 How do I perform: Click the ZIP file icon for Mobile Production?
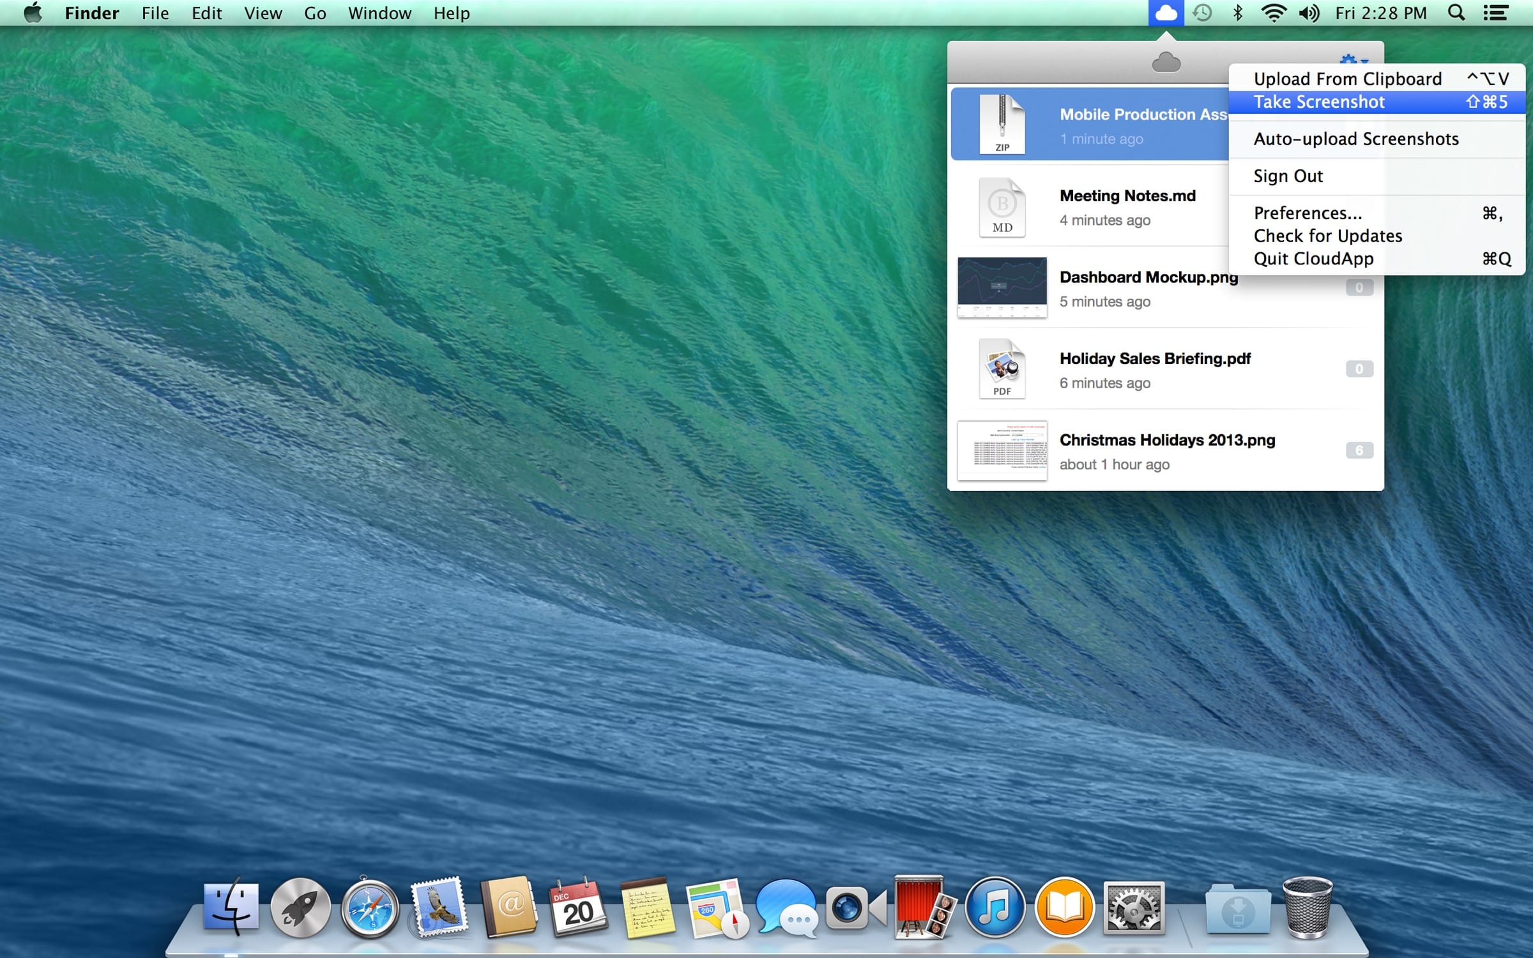1002,123
